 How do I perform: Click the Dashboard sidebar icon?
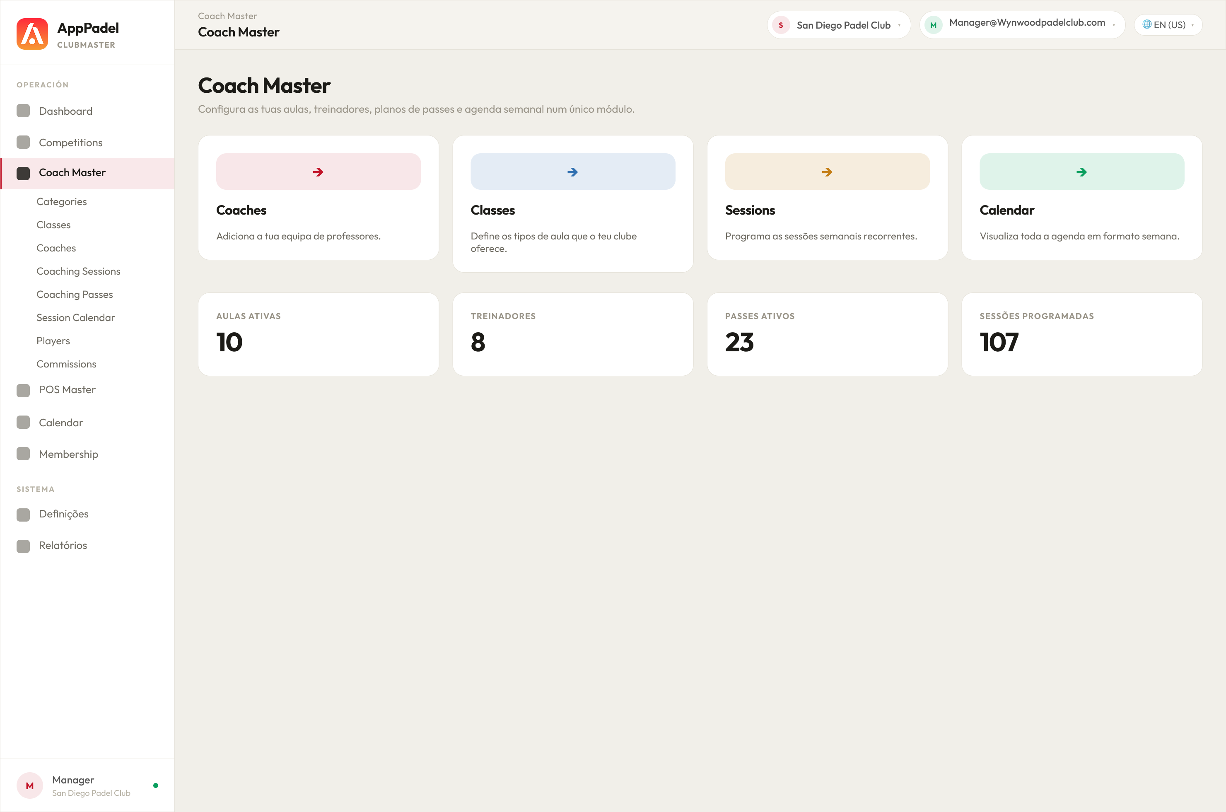point(23,111)
